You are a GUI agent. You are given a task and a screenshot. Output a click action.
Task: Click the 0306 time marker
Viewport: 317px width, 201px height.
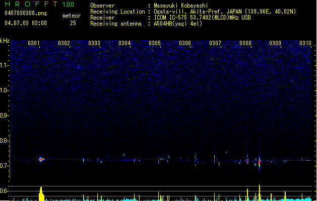point(185,43)
